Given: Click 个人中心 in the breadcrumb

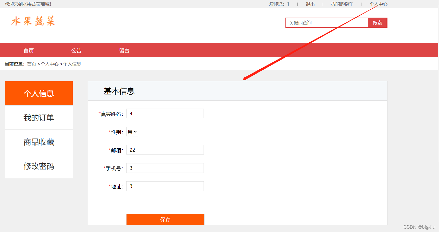Looking at the screenshot, I should point(50,64).
